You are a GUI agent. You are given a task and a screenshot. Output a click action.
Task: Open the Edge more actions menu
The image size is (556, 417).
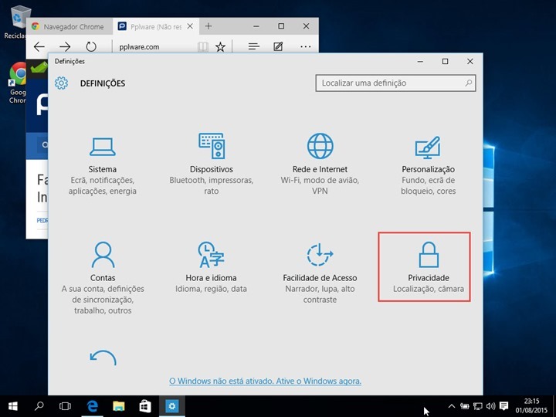[x=306, y=47]
